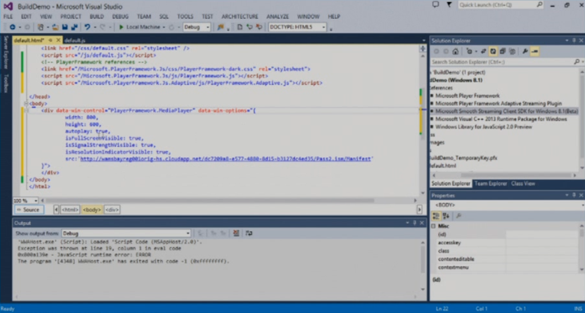Open the Undo history dropdown arrow
The width and height of the screenshot is (585, 313).
[x=95, y=27]
